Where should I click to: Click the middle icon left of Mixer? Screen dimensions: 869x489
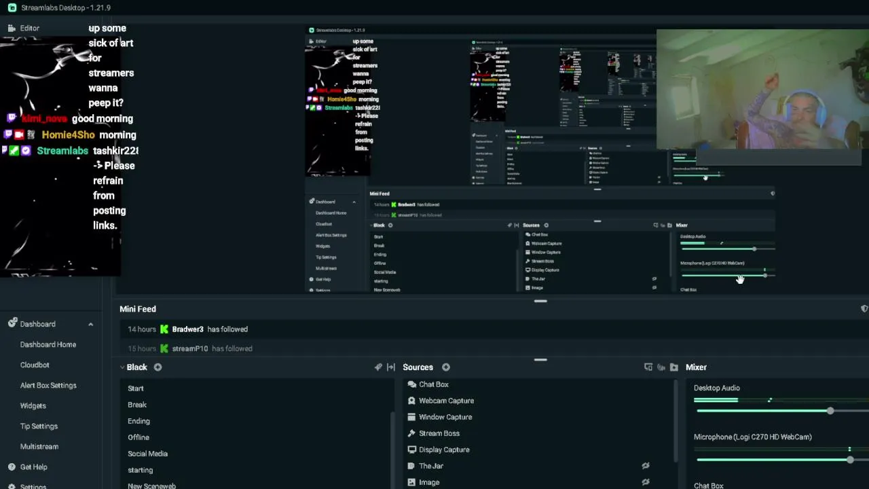tap(661, 367)
